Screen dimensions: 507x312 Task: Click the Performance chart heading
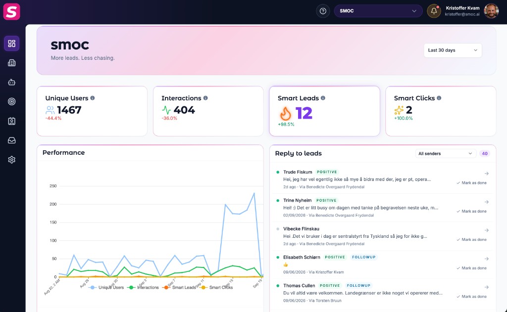click(64, 152)
